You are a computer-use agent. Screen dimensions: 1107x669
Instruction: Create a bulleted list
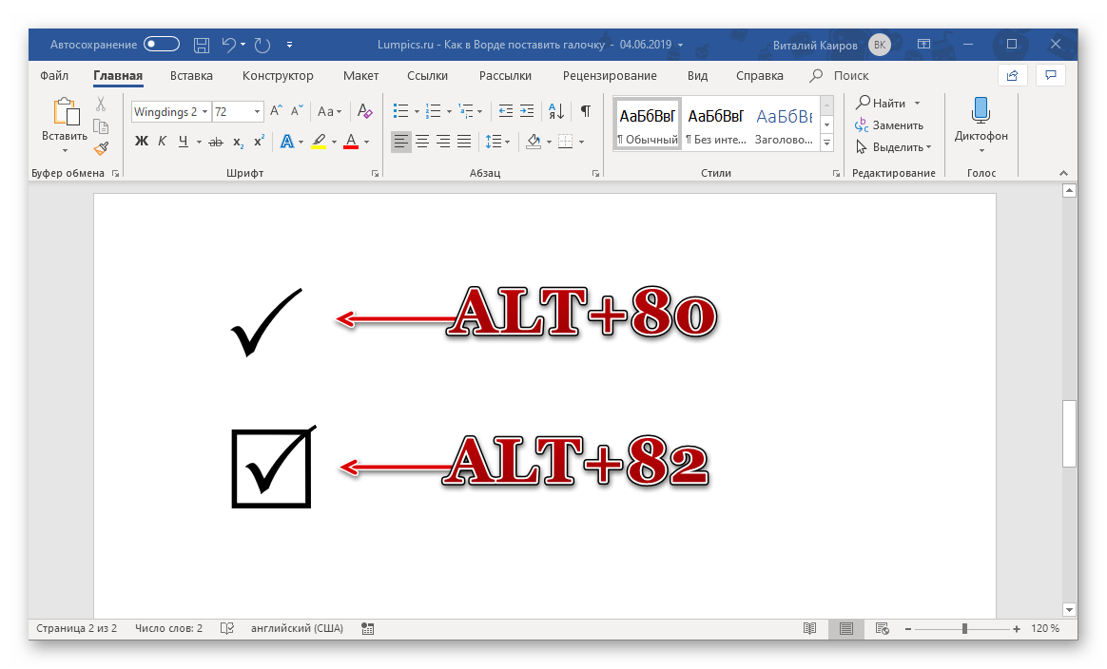[x=400, y=111]
